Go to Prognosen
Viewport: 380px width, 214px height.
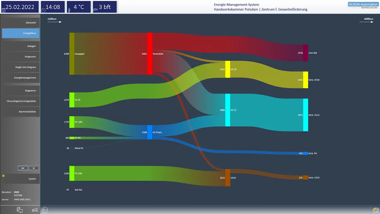[x=20, y=57]
